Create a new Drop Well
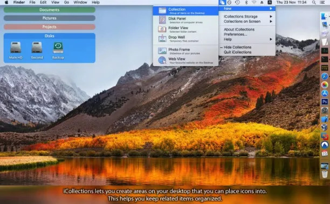 click(x=185, y=39)
